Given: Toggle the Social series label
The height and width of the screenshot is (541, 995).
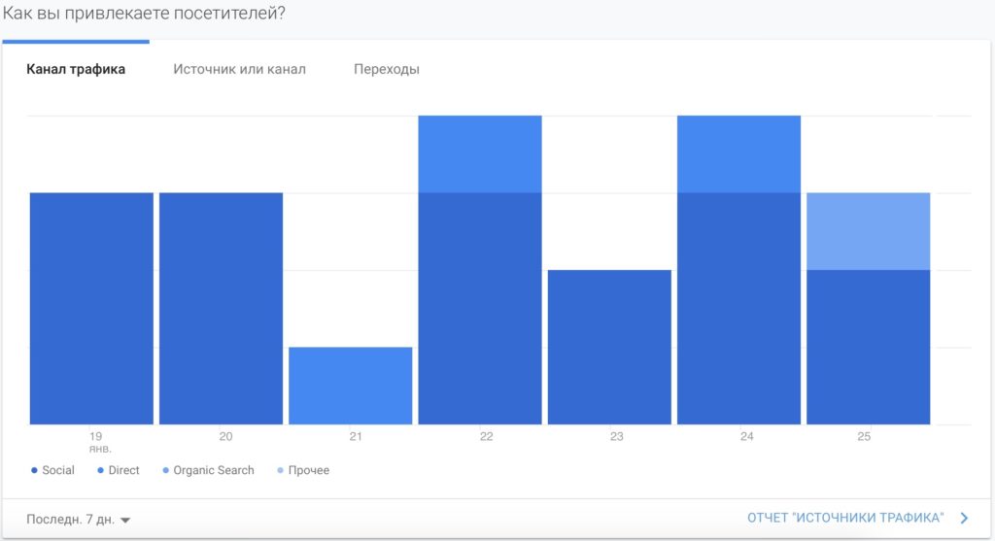Looking at the screenshot, I should tap(58, 471).
